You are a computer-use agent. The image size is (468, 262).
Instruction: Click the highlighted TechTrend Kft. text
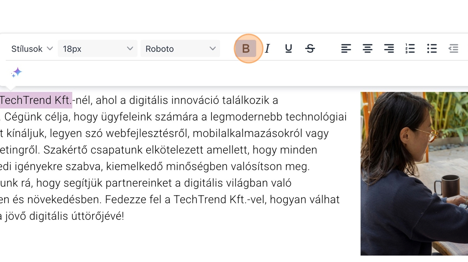click(x=36, y=100)
